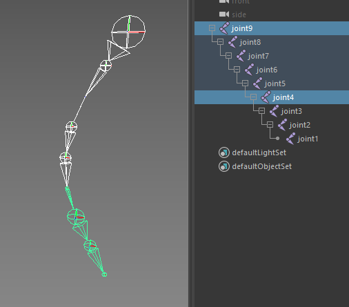Select joint3 in the outliner
The height and width of the screenshot is (307, 349).
[x=291, y=111]
